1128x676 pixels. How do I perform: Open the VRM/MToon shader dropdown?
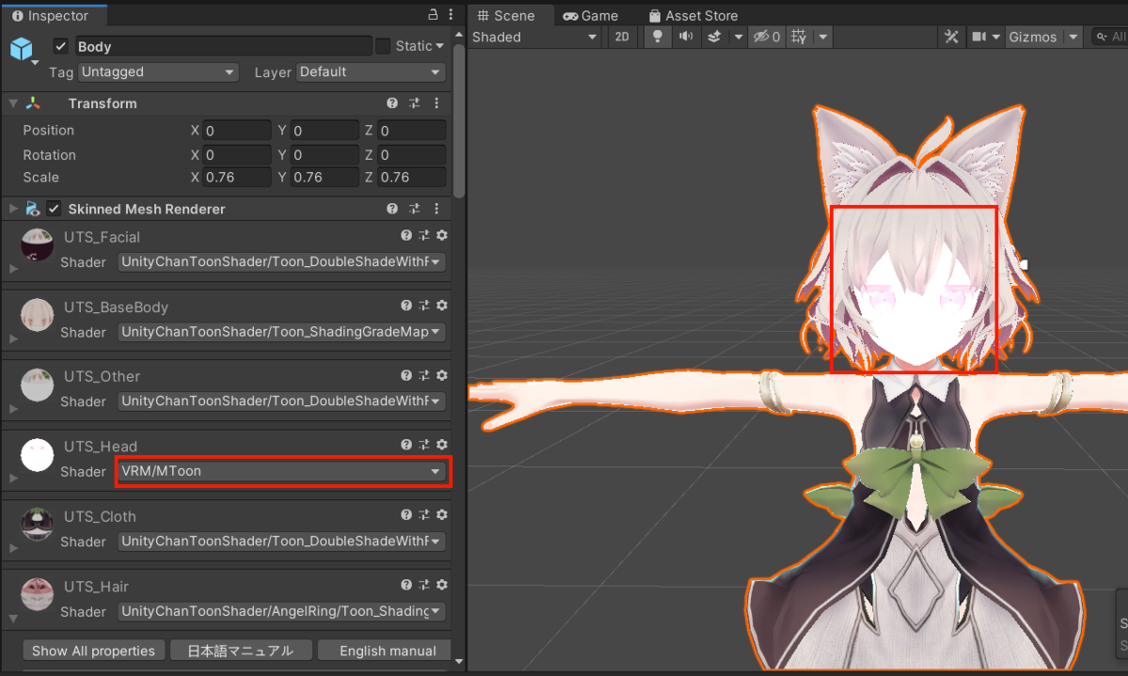click(x=281, y=471)
